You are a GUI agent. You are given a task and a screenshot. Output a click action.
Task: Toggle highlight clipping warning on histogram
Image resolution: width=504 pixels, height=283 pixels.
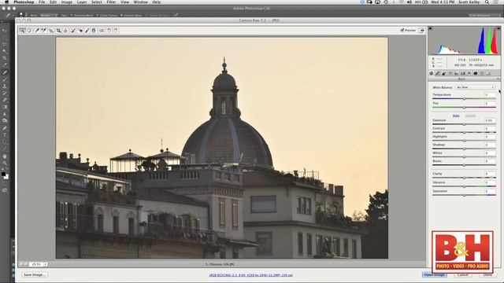coord(498,28)
